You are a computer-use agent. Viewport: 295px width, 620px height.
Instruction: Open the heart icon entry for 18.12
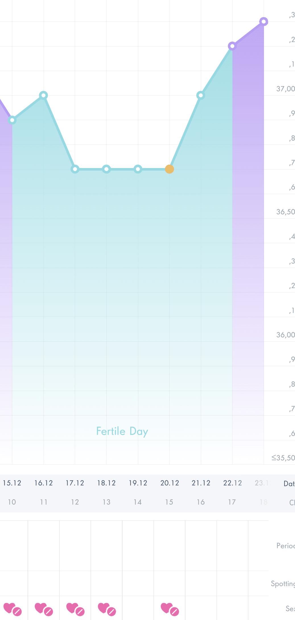107,609
